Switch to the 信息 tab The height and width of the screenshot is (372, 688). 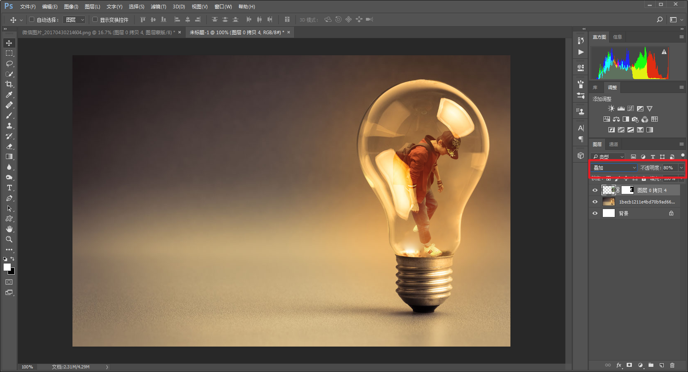(618, 37)
